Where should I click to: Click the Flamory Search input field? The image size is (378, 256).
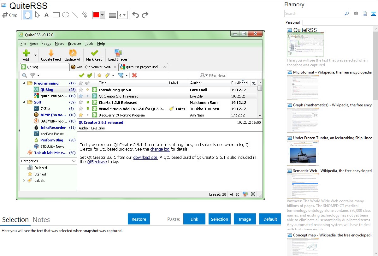[314, 14]
